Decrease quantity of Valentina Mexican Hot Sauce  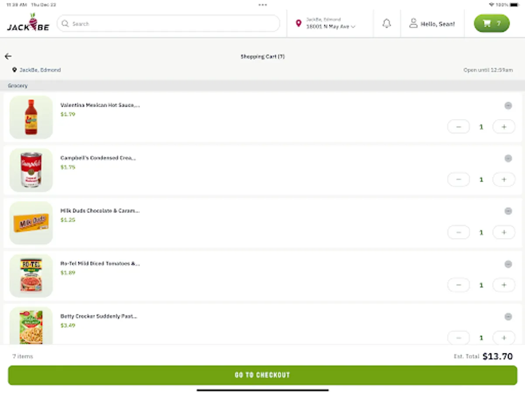tap(458, 127)
